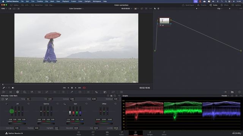This screenshot has height=136, width=243.
Task: Open the Playback menu
Action: (x=66, y=2)
